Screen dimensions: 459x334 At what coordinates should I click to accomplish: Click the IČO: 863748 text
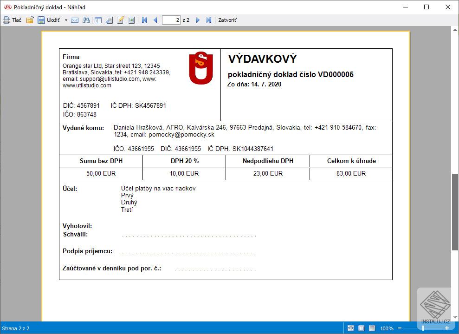(80, 115)
